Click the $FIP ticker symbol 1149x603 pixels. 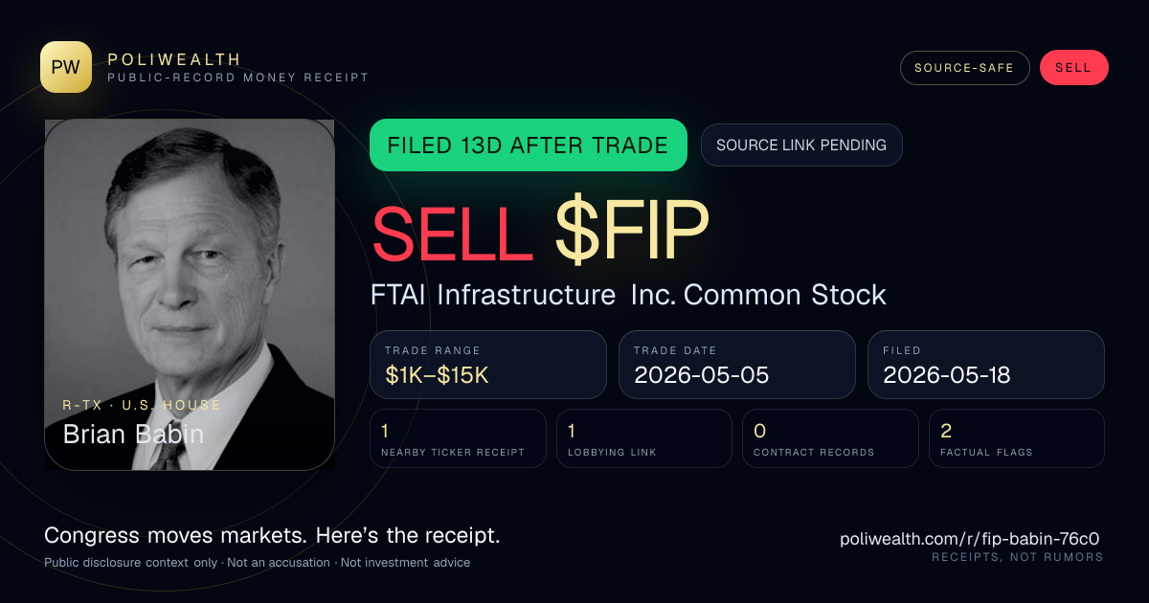(x=632, y=232)
